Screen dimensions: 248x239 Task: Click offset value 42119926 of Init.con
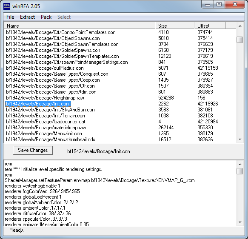click(x=208, y=104)
